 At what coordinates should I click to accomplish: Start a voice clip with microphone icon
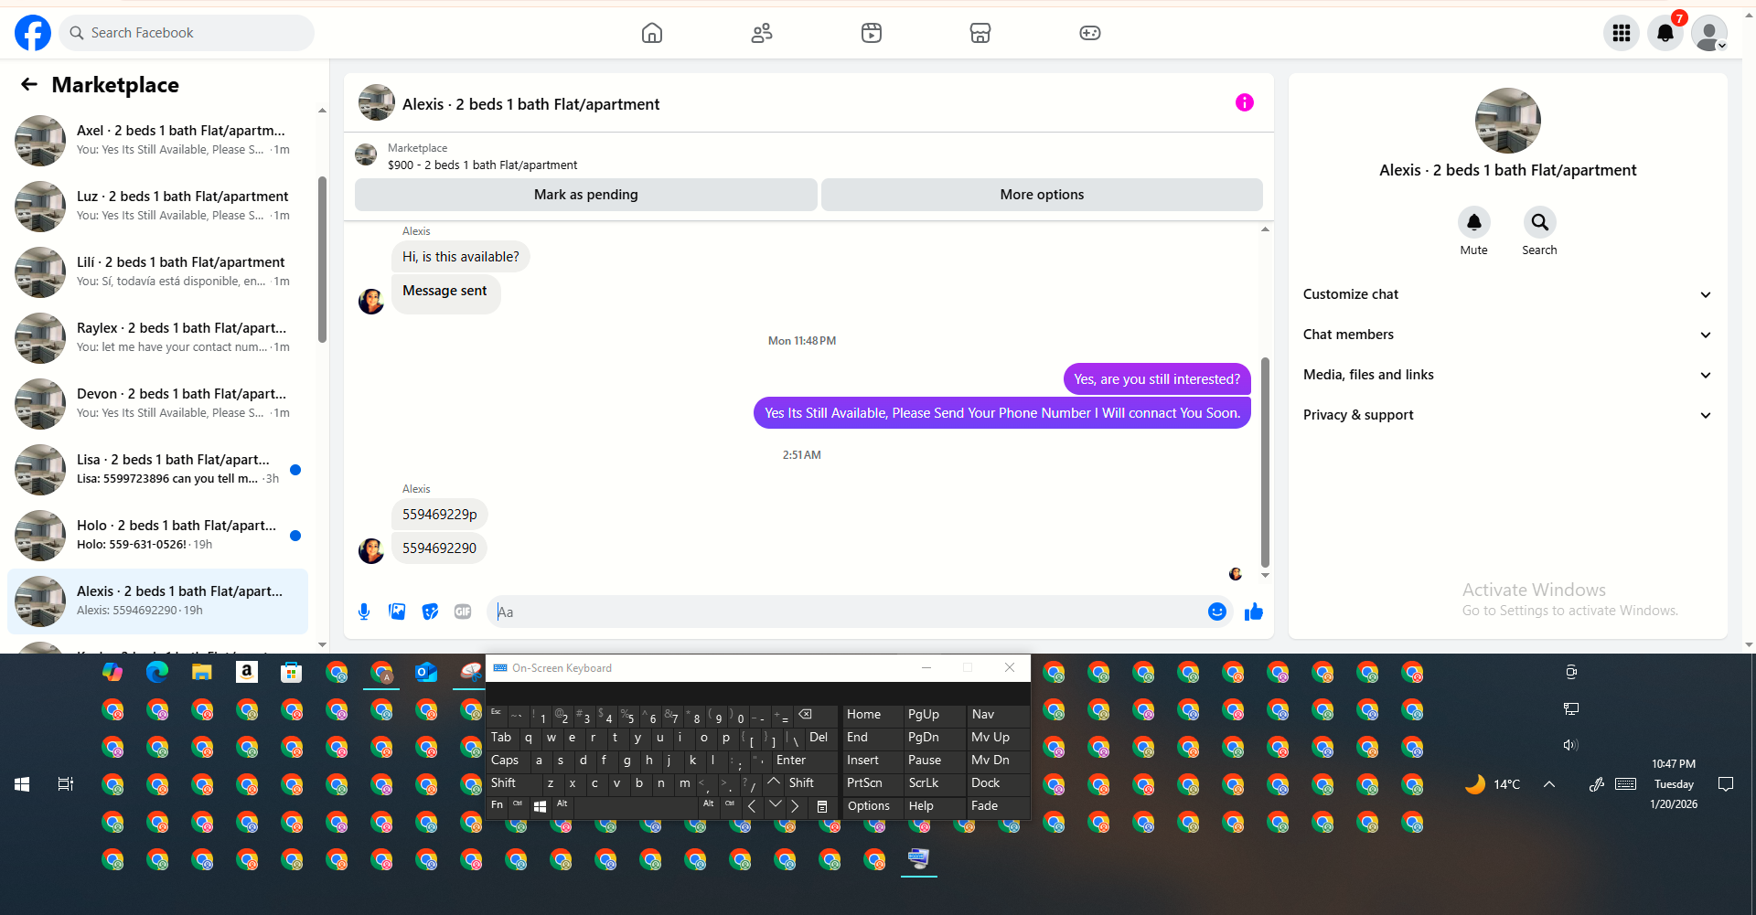tap(364, 612)
